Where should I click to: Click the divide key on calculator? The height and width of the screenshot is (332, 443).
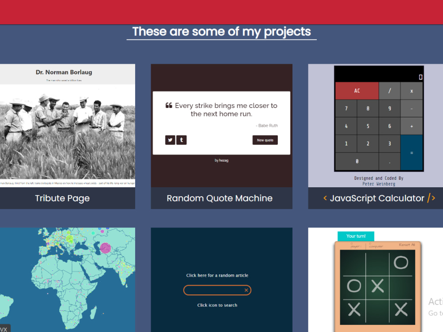[x=389, y=91]
